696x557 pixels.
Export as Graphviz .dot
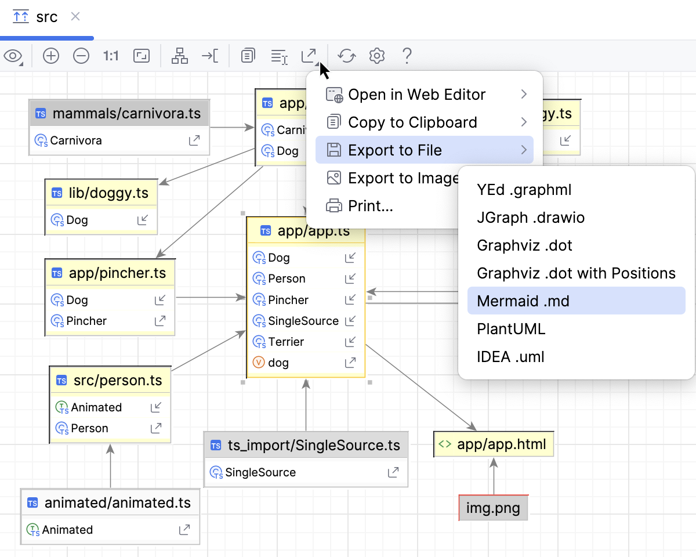pyautogui.click(x=577, y=245)
